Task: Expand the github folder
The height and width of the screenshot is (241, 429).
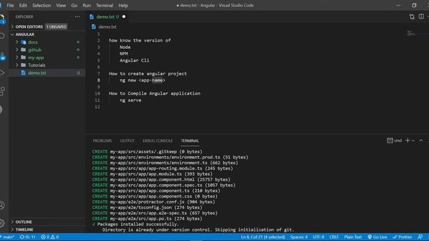Action: pyautogui.click(x=17, y=50)
